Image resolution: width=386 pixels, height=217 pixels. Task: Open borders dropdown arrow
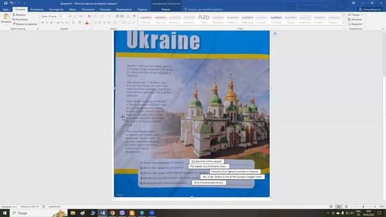pyautogui.click(x=133, y=23)
